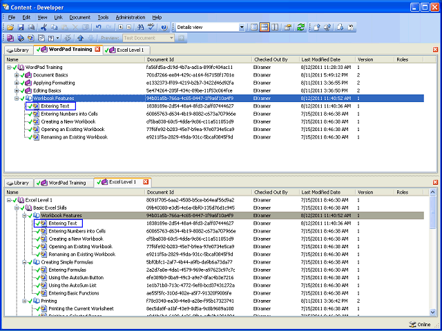
Task: Click the Help question mark icon
Action: (x=164, y=28)
